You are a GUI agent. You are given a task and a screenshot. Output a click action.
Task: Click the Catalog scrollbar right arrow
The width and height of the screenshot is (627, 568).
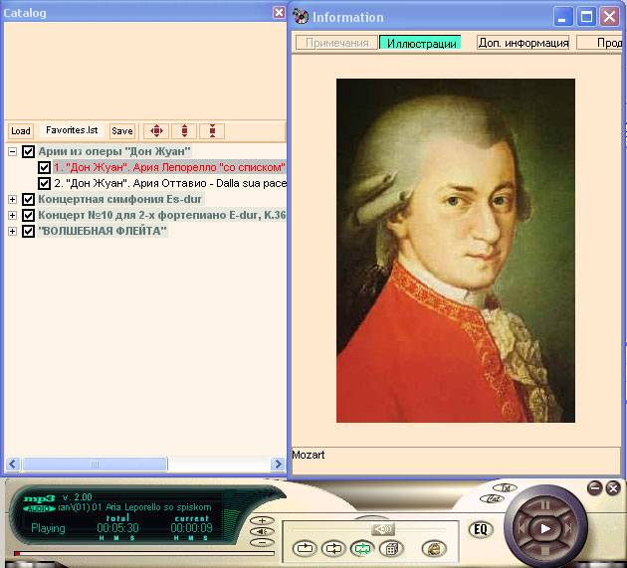pos(277,465)
